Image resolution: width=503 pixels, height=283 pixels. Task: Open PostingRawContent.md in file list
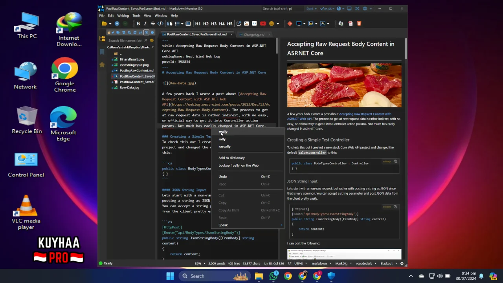[136, 71]
